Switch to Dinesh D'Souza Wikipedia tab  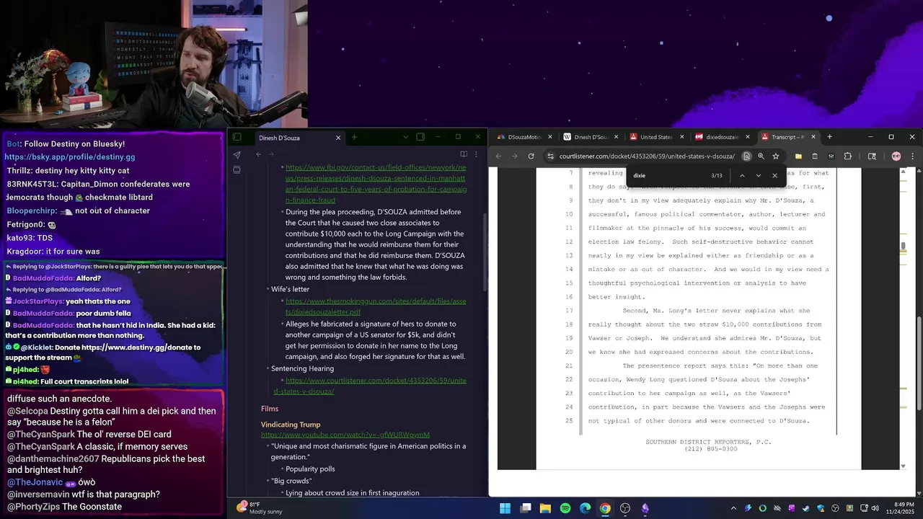pyautogui.click(x=591, y=137)
